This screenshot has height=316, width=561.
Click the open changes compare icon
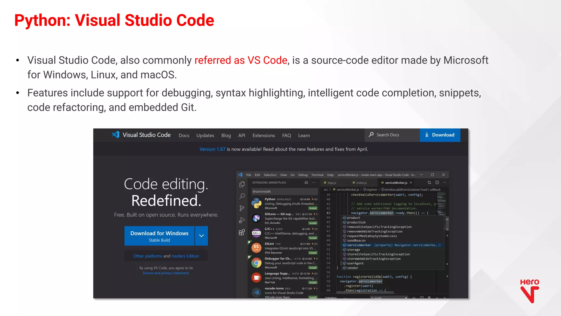coord(429,183)
